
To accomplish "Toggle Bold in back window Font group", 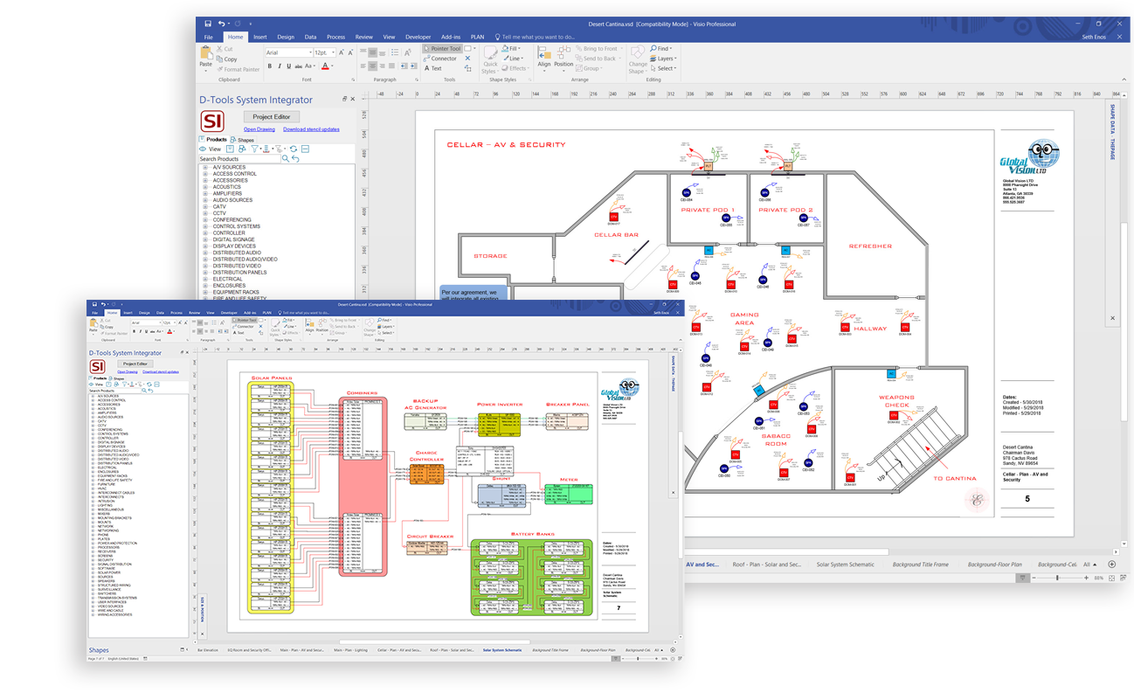I will [269, 66].
